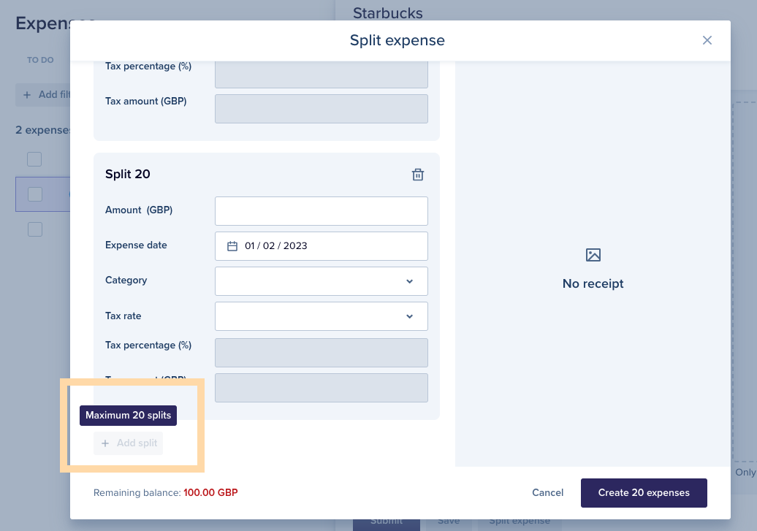Click the disabled Add split button
This screenshot has width=757, height=531.
point(129,443)
